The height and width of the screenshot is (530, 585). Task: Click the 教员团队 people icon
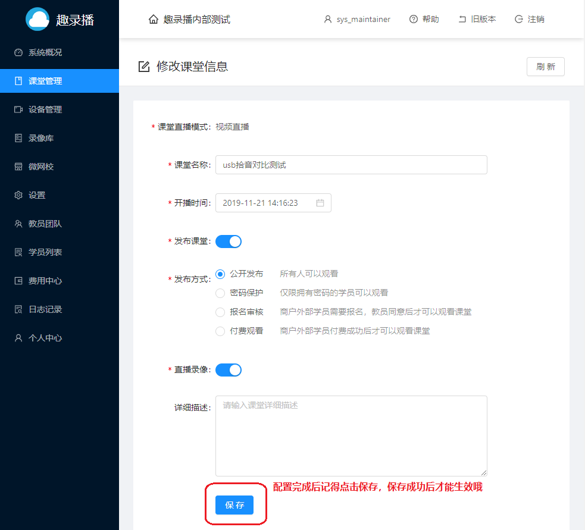[x=18, y=224]
